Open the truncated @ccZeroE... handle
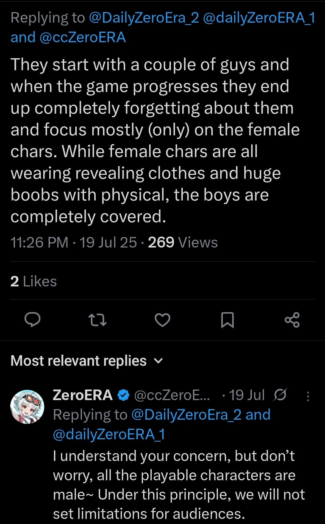 (172, 395)
